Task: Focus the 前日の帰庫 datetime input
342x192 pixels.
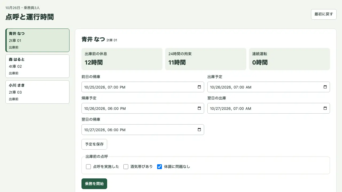Action: (143, 87)
